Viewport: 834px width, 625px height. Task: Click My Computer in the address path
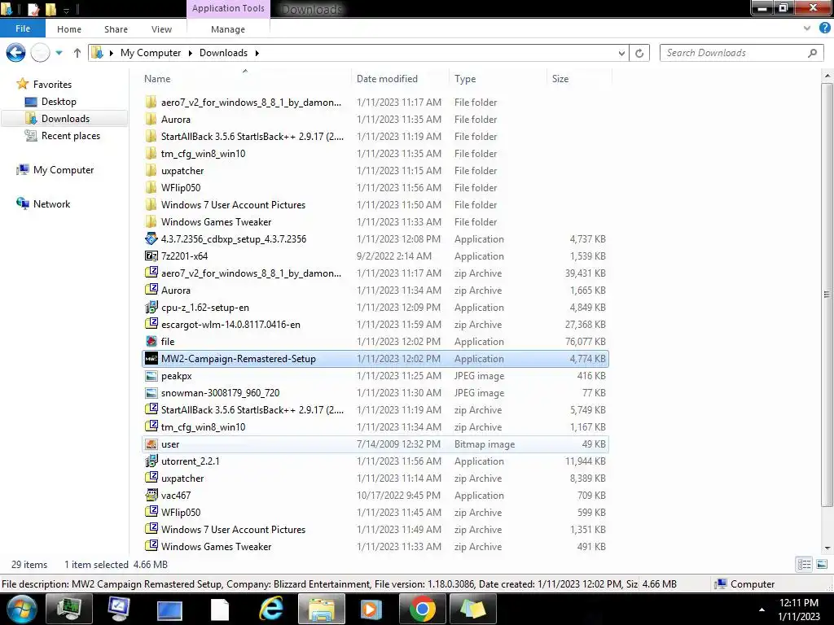click(151, 53)
